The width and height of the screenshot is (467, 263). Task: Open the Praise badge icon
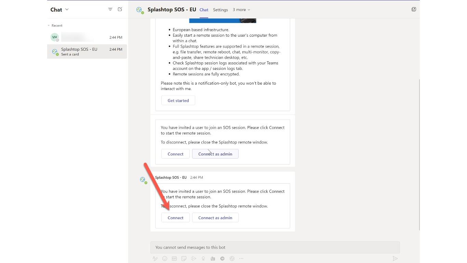coord(203,259)
